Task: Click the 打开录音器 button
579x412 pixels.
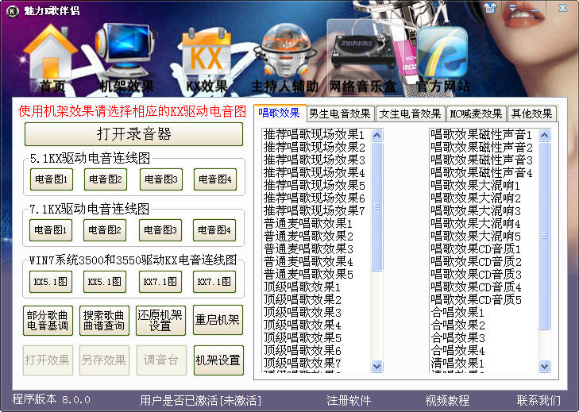Action: [133, 134]
